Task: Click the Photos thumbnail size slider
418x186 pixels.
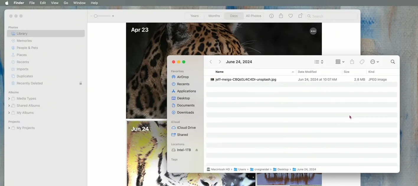Action: 102,16
